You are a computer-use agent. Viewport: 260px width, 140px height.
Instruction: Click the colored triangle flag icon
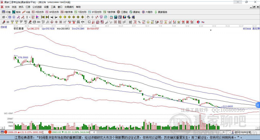[38, 17]
